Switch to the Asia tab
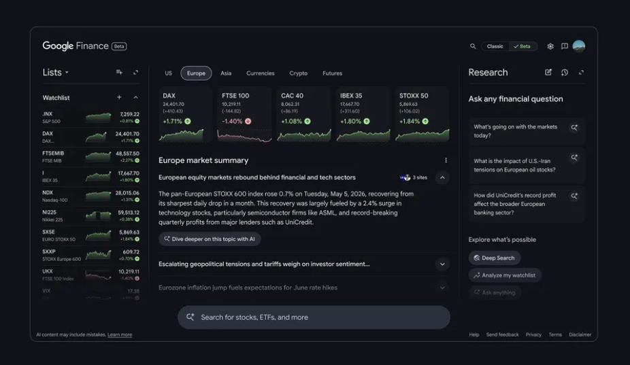The width and height of the screenshot is (630, 365). pos(226,73)
